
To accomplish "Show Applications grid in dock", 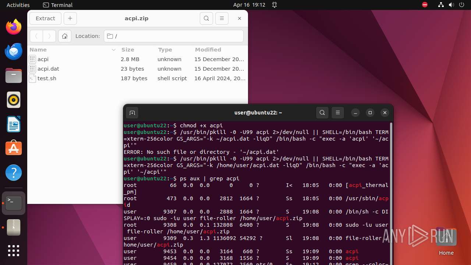I will click(14, 251).
